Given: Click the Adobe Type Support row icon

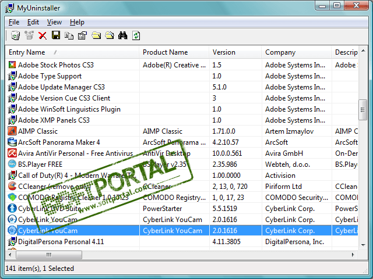Looking at the screenshot, I should (12, 76).
